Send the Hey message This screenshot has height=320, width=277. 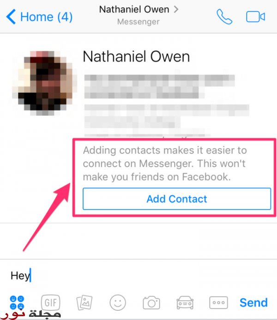tap(253, 302)
